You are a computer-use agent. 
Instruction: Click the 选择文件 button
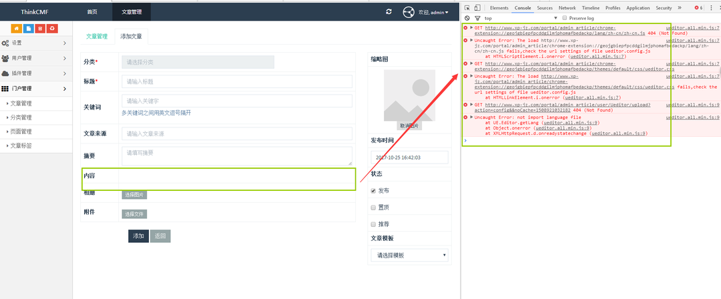tap(134, 214)
